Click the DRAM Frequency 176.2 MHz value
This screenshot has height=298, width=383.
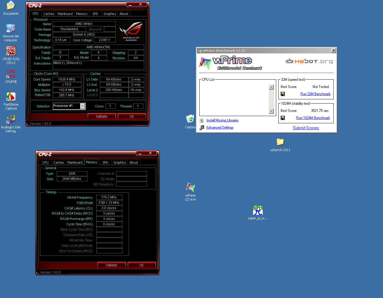click(109, 197)
